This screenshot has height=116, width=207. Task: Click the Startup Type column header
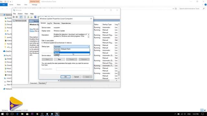point(107,24)
